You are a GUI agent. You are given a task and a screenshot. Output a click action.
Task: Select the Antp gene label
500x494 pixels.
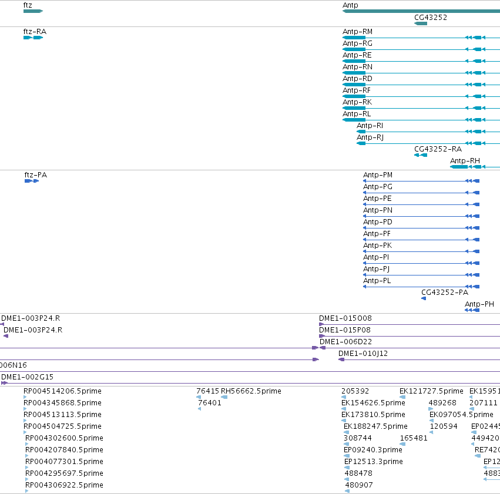click(x=350, y=5)
